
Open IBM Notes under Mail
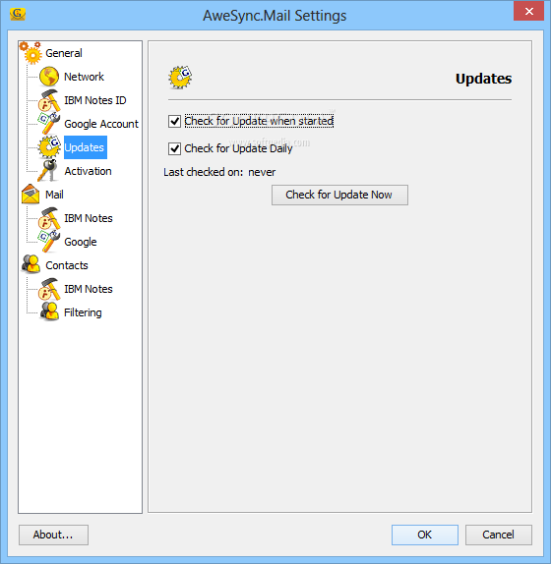click(89, 218)
